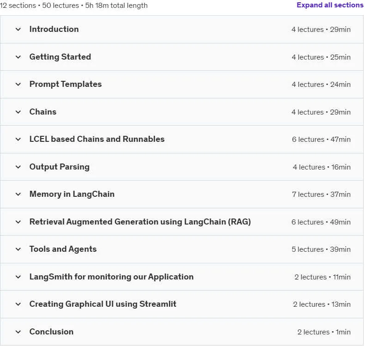Click the chevron beside Chains
The height and width of the screenshot is (346, 365).
click(x=18, y=112)
